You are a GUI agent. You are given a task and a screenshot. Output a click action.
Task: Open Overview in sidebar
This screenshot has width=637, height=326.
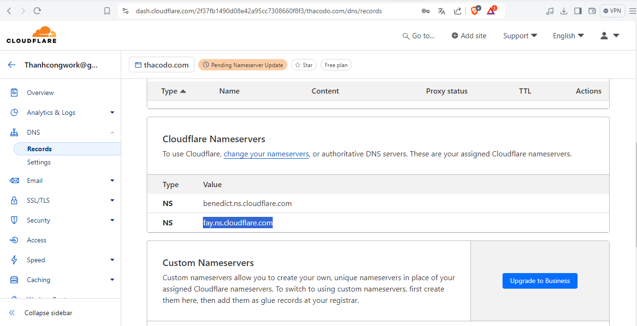tap(40, 93)
